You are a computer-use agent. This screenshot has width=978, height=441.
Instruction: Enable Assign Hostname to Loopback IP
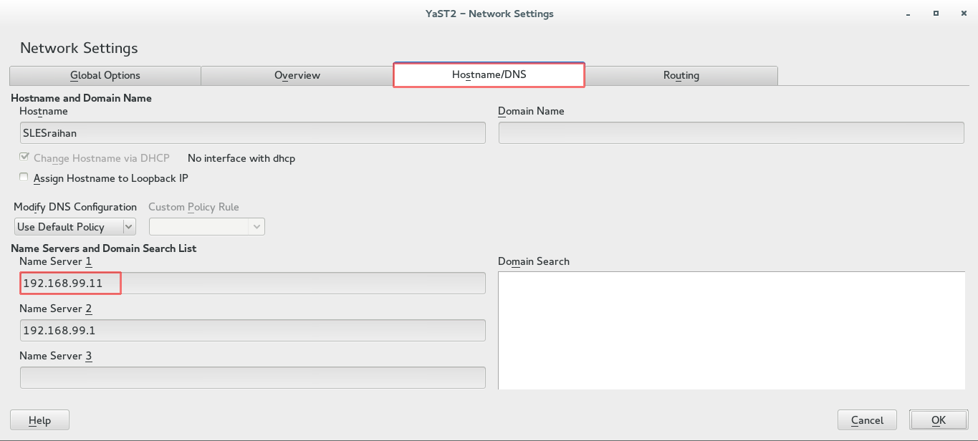[24, 177]
